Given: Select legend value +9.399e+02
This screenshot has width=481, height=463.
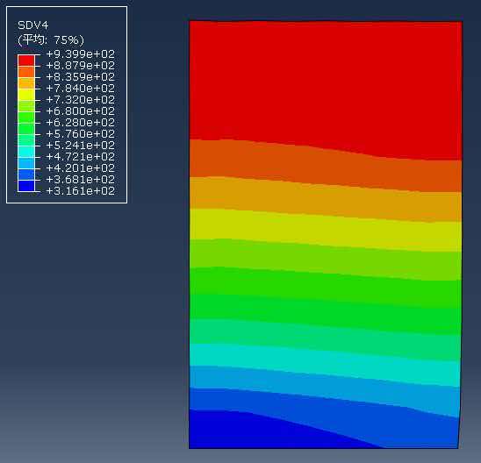Looking at the screenshot, I should point(81,54).
